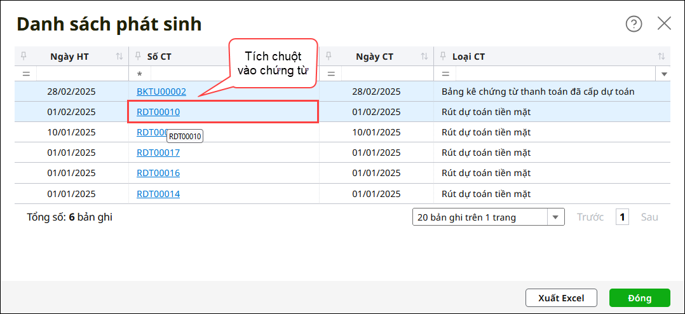The width and height of the screenshot is (685, 314).
Task: Sort by Ngày CT arrows icon
Action: coord(424,57)
